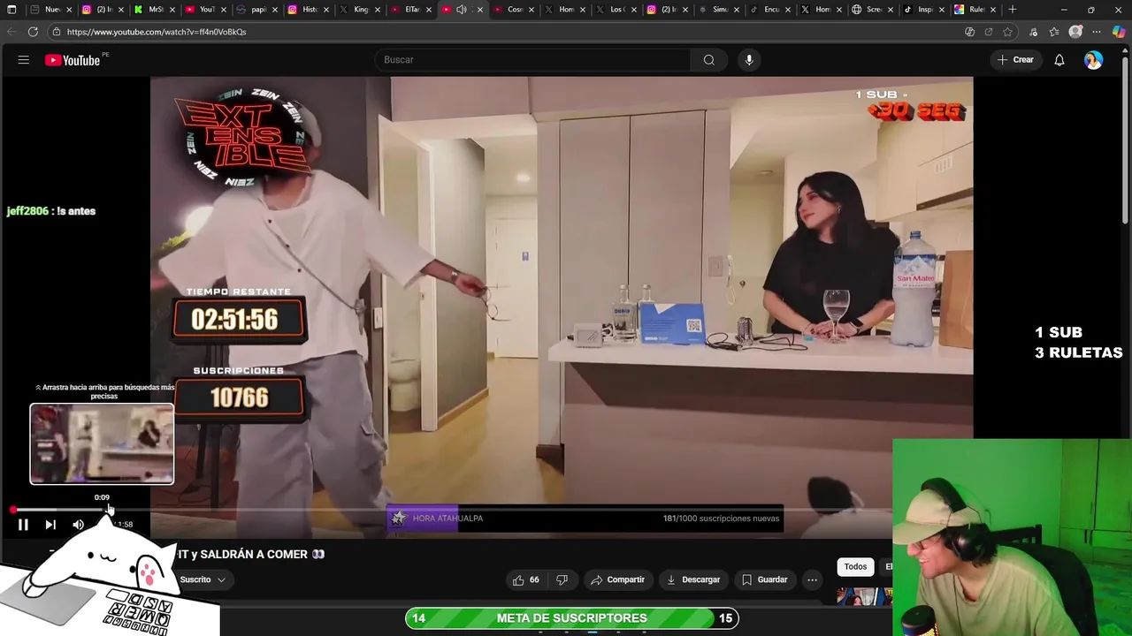The image size is (1132, 636).
Task: Open browser settings and more menu
Action: pos(1097,32)
